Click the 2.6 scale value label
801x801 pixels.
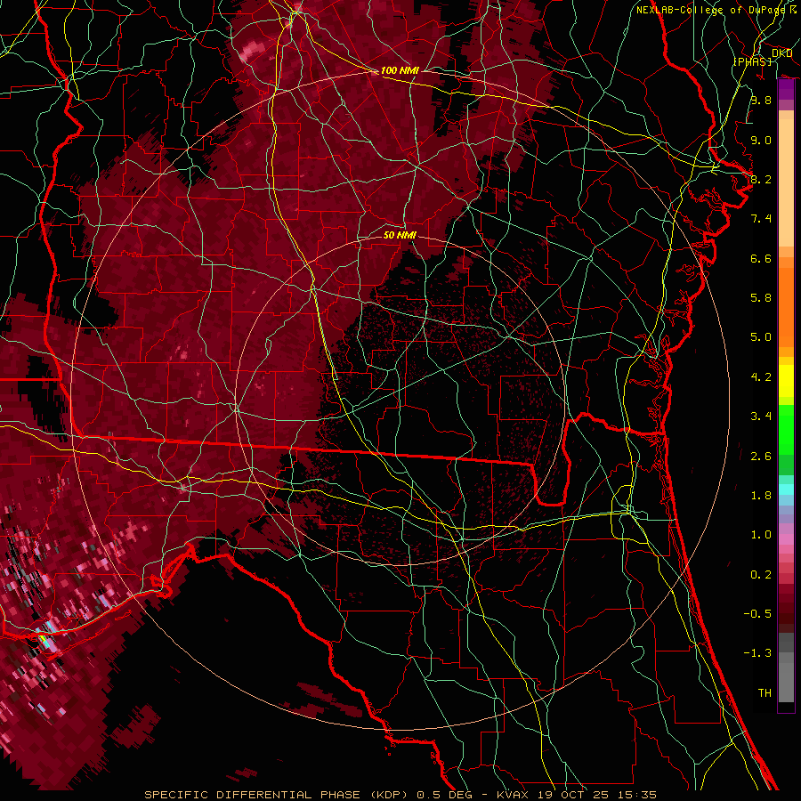(760, 456)
